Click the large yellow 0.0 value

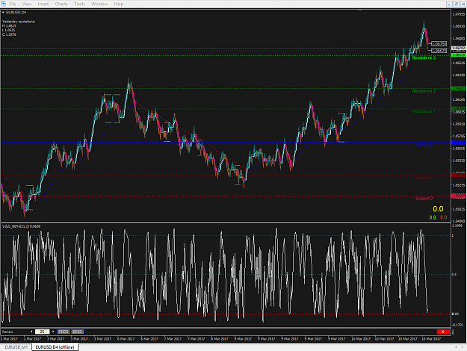coord(438,209)
